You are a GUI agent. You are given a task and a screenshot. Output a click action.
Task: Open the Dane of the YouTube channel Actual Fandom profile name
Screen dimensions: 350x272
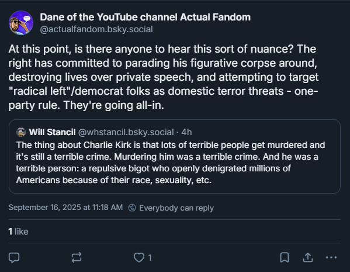pyautogui.click(x=145, y=17)
